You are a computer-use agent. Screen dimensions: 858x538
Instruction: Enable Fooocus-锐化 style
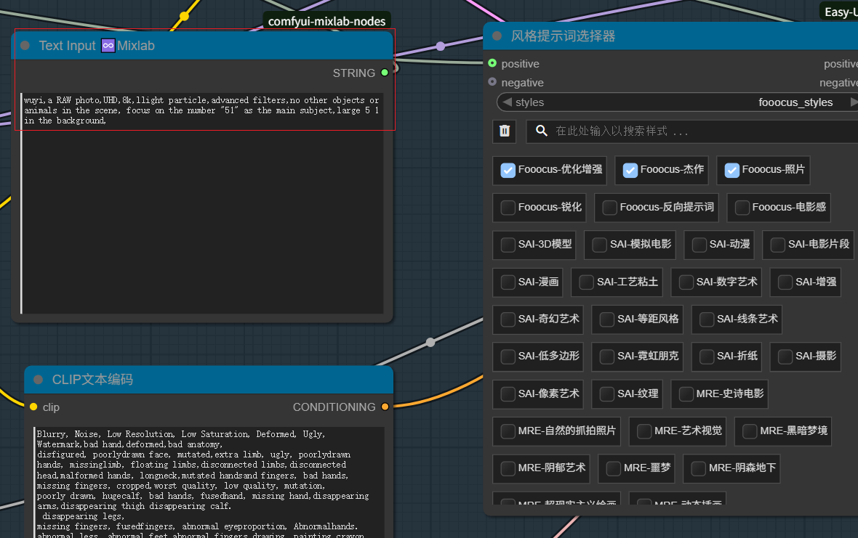click(x=508, y=208)
